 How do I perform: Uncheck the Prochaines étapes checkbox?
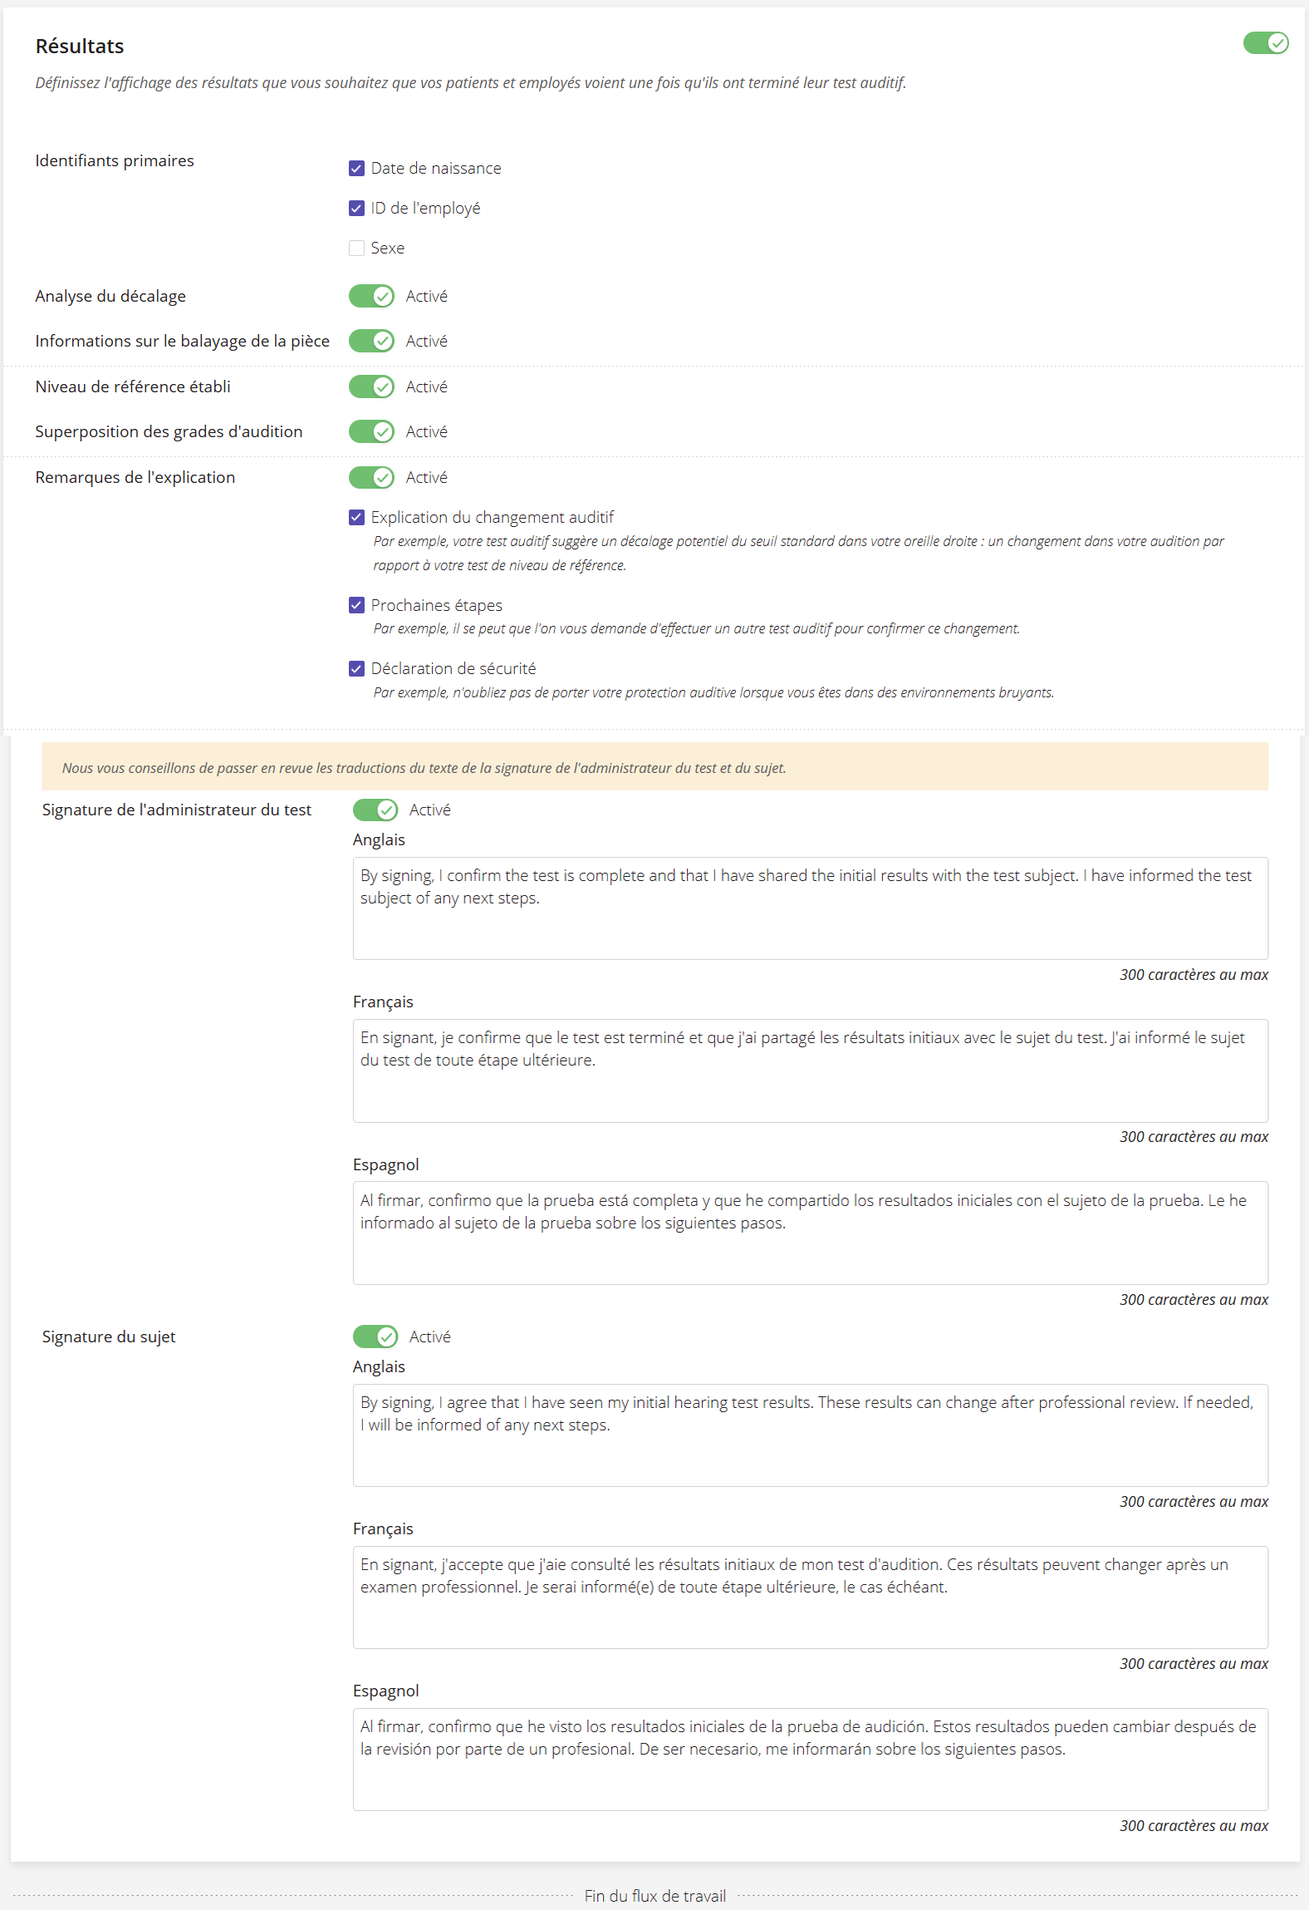356,605
